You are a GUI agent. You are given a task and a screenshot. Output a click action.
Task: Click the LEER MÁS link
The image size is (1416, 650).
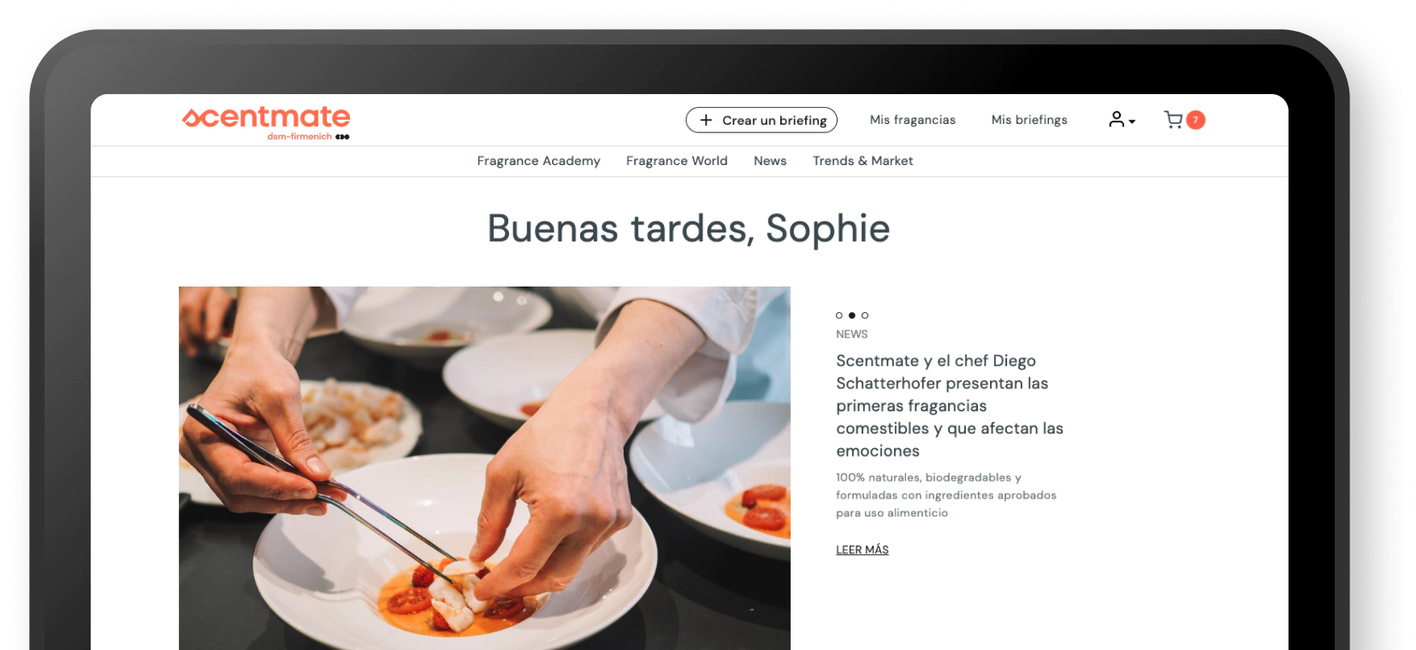pyautogui.click(x=862, y=550)
